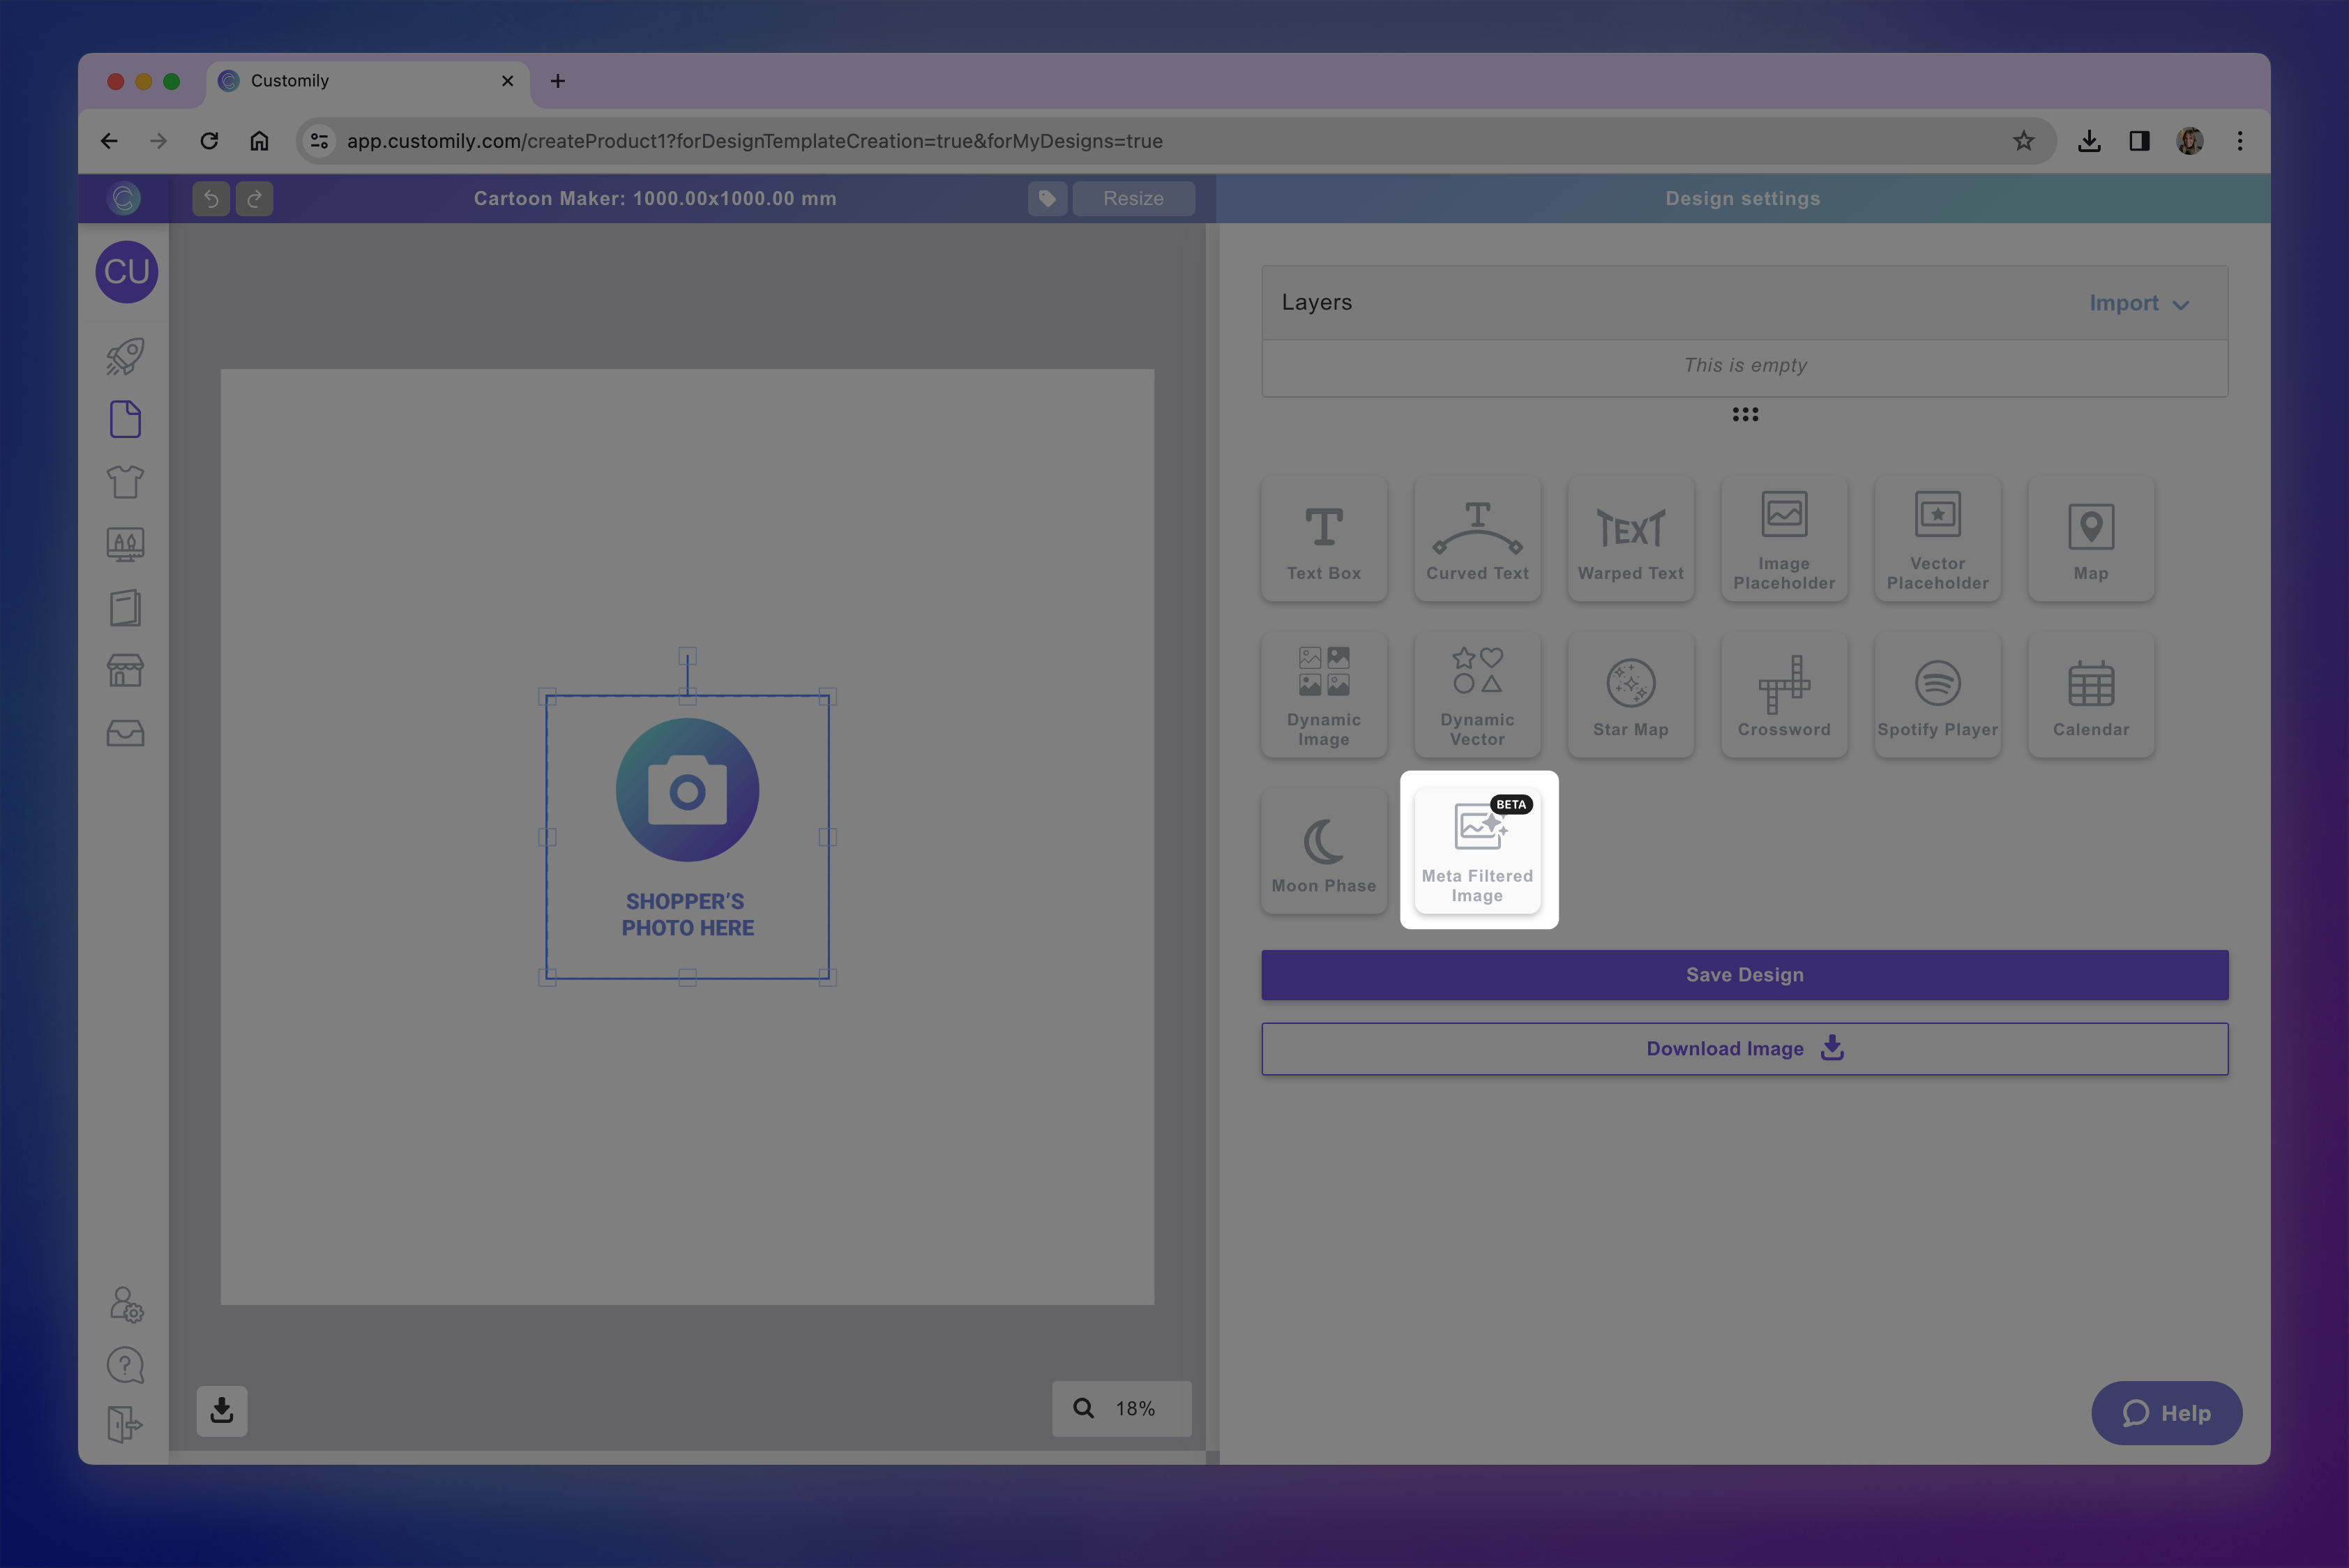This screenshot has width=2349, height=1568.
Task: Add a Crossword element
Action: [1783, 695]
